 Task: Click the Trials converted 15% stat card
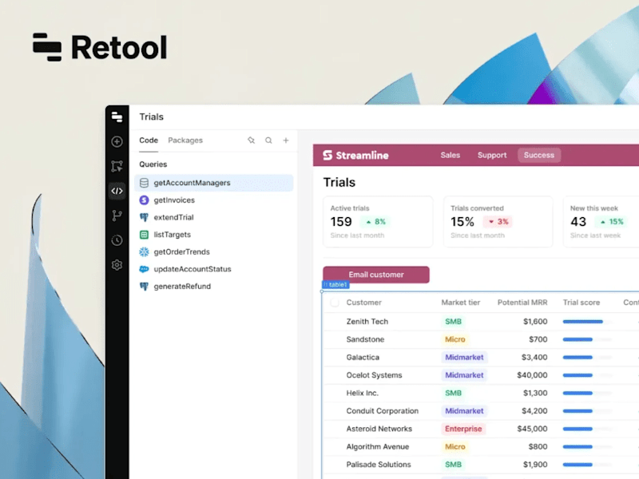[498, 222]
